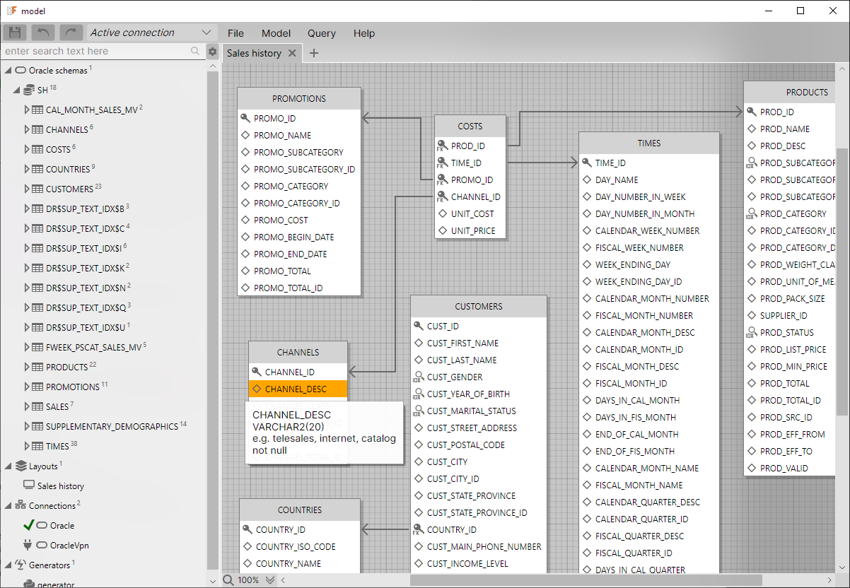The height and width of the screenshot is (588, 850).
Task: Add a new layout tab with plus
Action: pyautogui.click(x=314, y=53)
